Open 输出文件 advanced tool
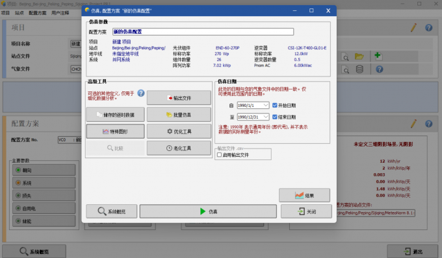This screenshot has height=258, width=442. tap(179, 98)
